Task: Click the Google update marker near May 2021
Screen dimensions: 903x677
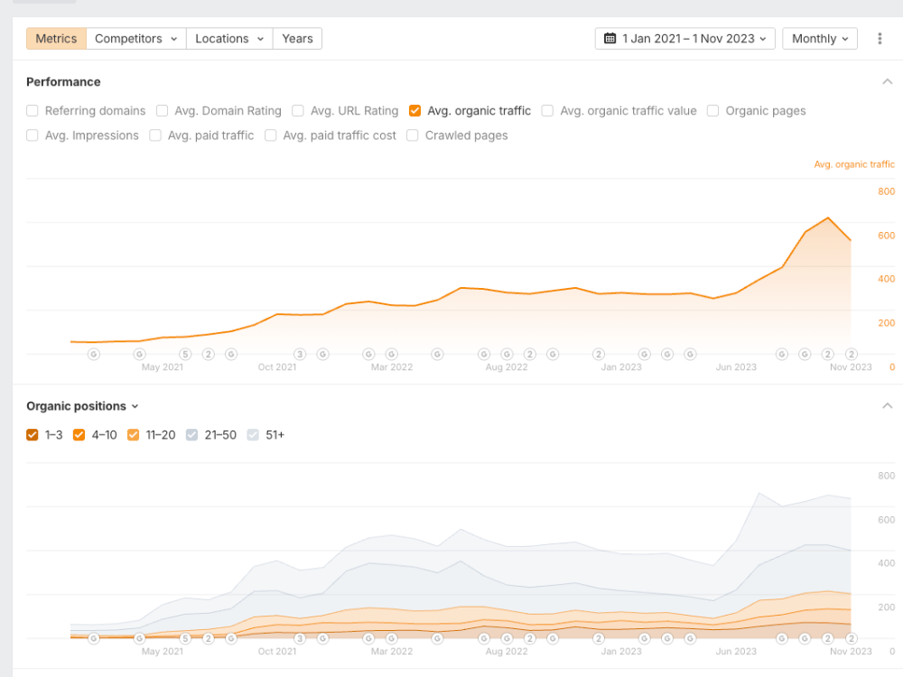Action: pyautogui.click(x=138, y=354)
